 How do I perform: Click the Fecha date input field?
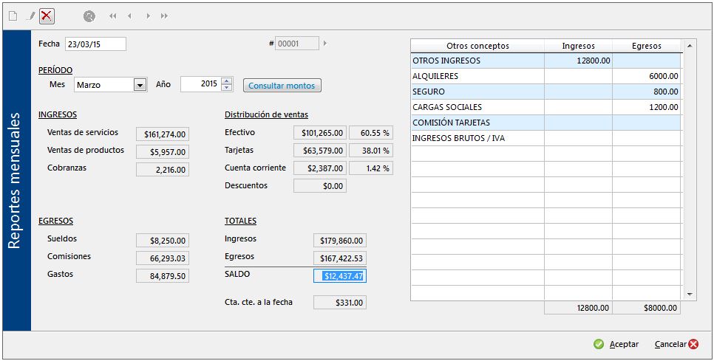[x=95, y=44]
